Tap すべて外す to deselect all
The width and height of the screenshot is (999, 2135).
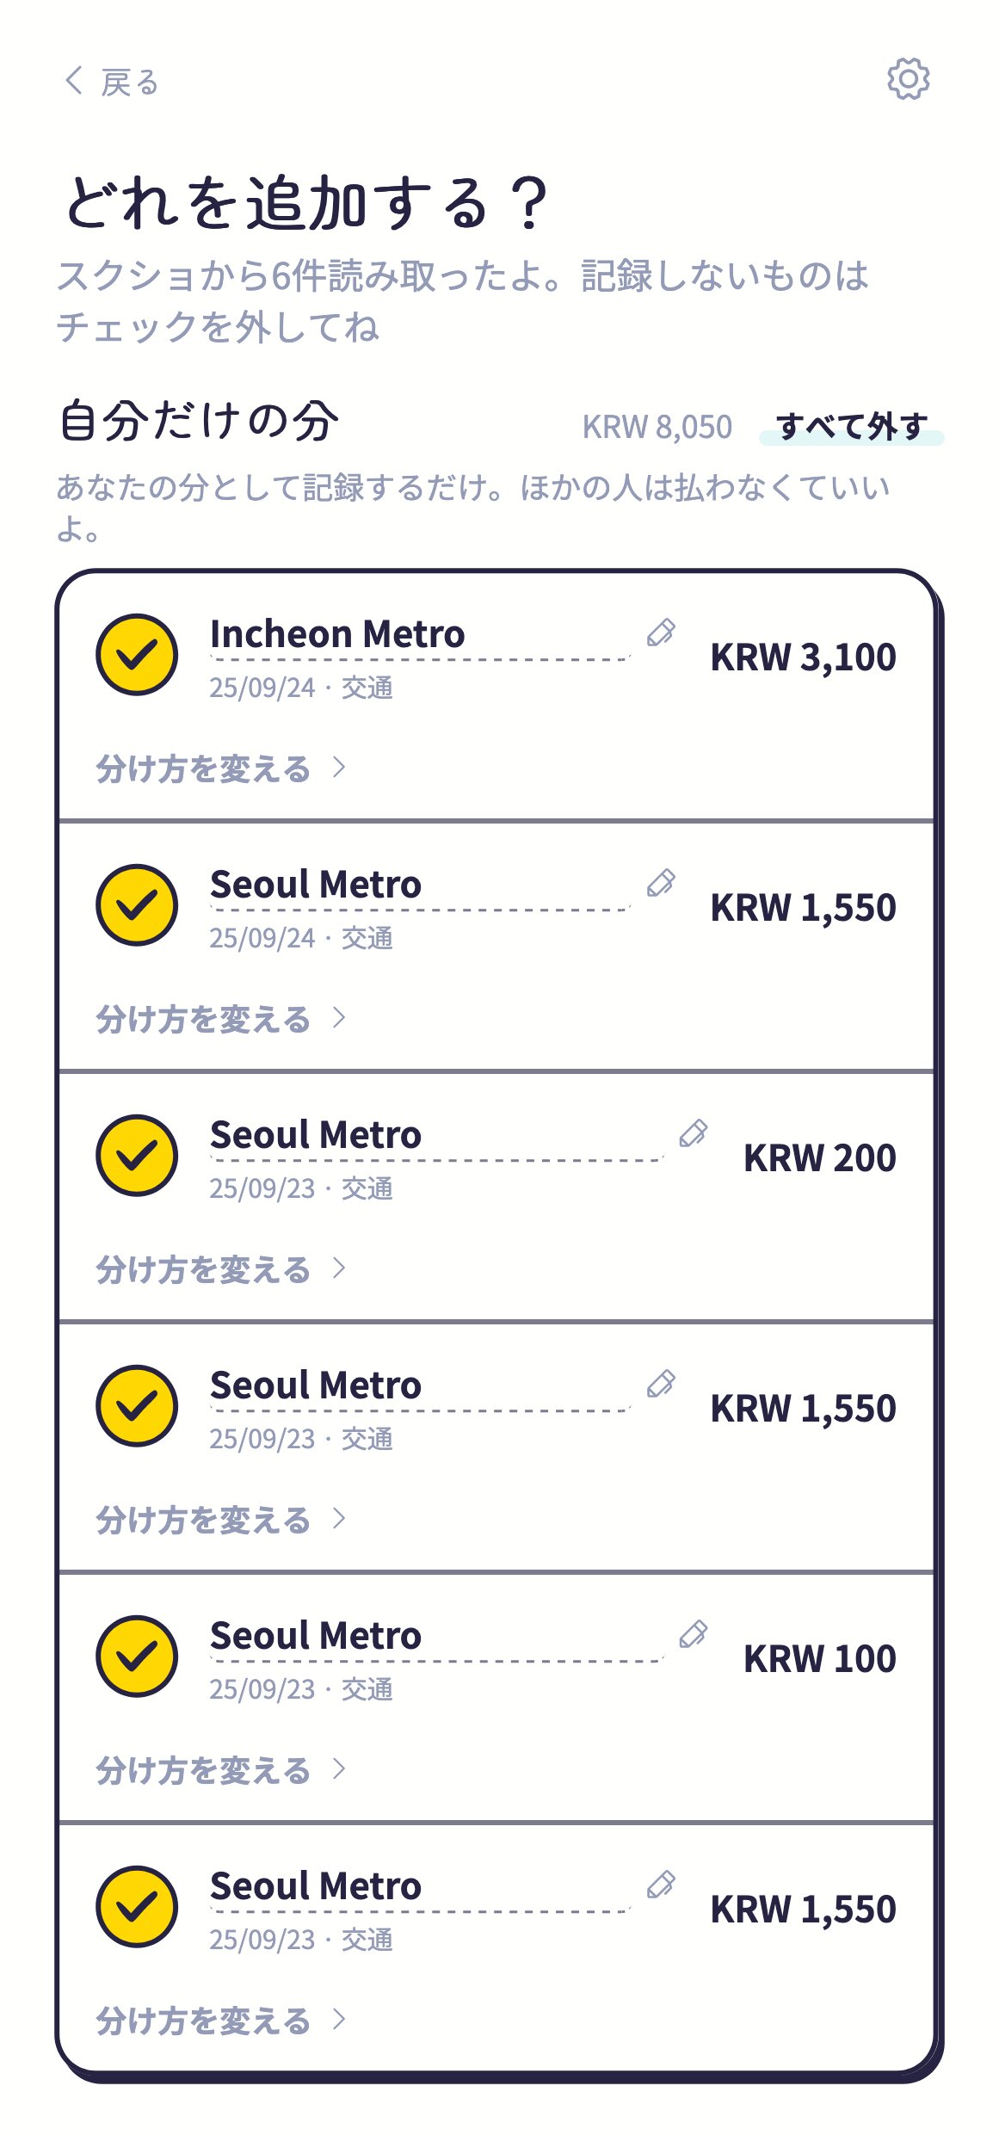pos(851,427)
